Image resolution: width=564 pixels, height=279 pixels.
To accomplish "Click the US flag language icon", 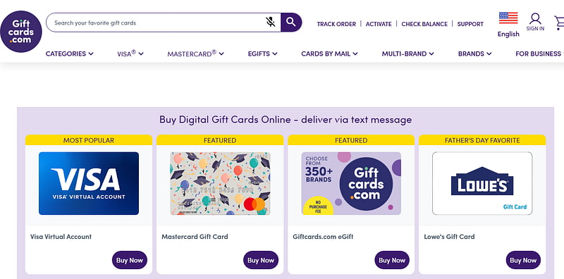I will pyautogui.click(x=508, y=18).
